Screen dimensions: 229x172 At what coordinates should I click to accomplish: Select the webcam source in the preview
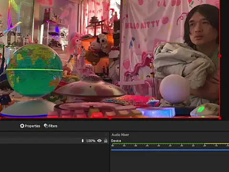(x=110, y=59)
